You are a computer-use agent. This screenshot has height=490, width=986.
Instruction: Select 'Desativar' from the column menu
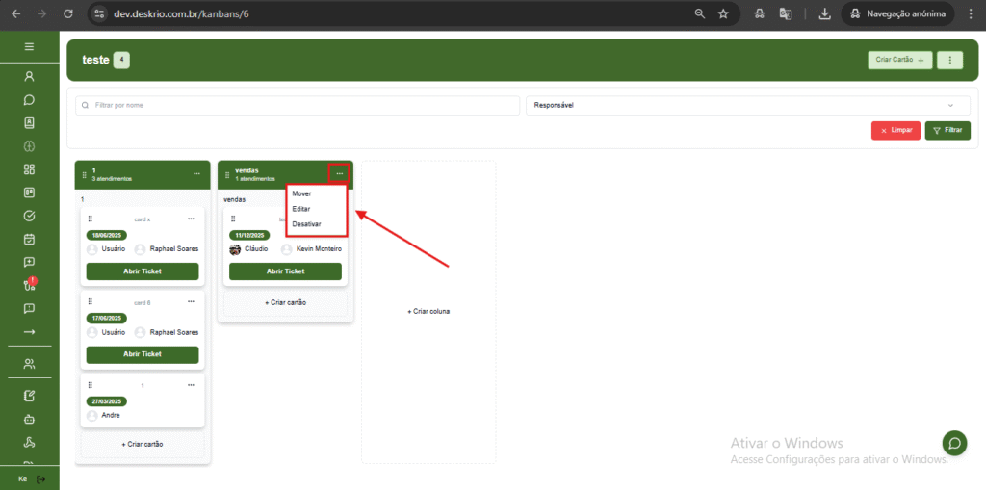click(306, 224)
